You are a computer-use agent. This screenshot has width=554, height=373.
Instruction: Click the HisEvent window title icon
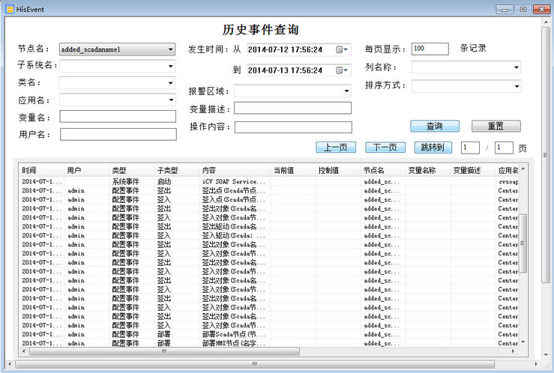(x=10, y=9)
